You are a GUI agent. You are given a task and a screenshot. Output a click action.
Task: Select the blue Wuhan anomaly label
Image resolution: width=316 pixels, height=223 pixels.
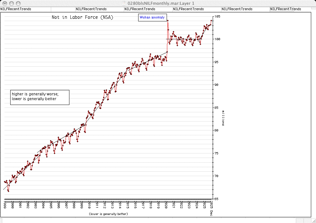[x=152, y=18]
